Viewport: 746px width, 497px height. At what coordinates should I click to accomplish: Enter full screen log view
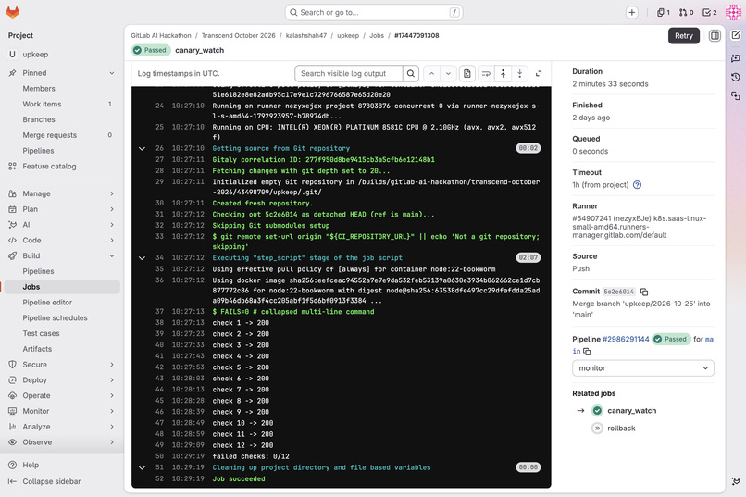(539, 74)
